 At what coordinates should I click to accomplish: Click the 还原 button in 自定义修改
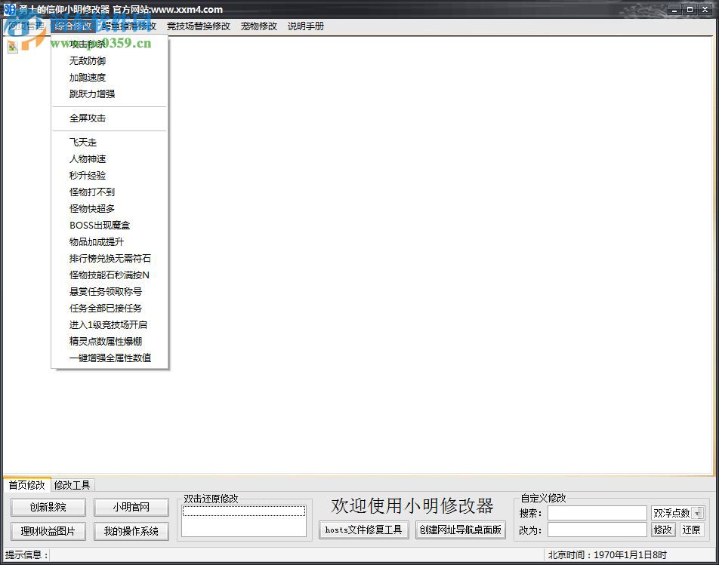pos(691,530)
